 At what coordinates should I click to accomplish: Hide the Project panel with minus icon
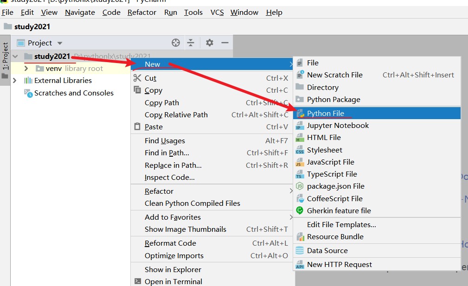coord(225,43)
